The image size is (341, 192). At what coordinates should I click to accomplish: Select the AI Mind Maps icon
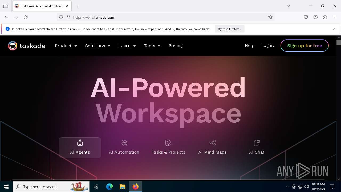[212, 143]
